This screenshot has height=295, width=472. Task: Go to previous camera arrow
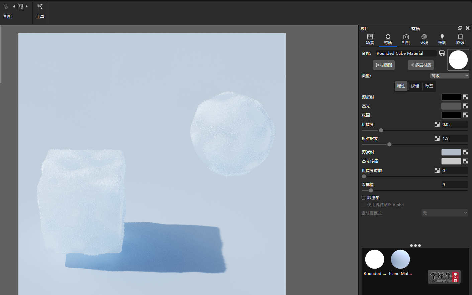14,6
